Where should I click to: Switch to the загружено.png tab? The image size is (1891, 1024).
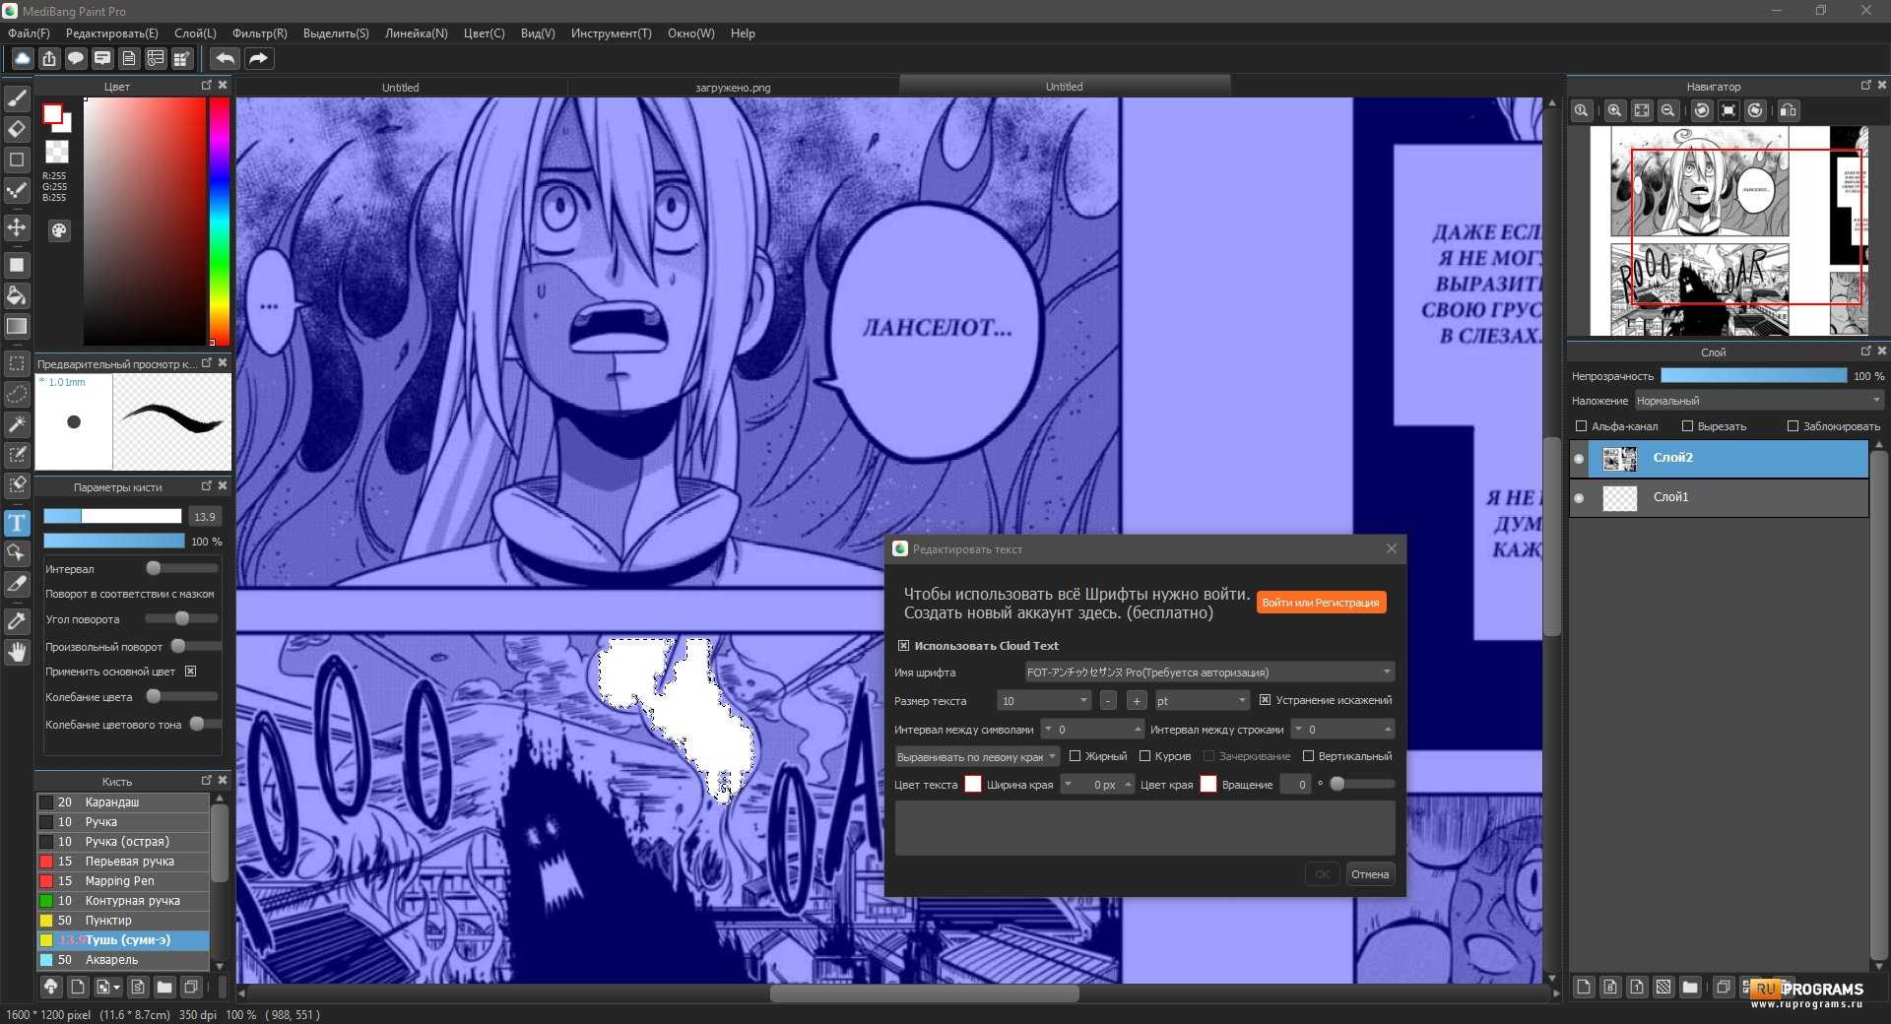[733, 87]
